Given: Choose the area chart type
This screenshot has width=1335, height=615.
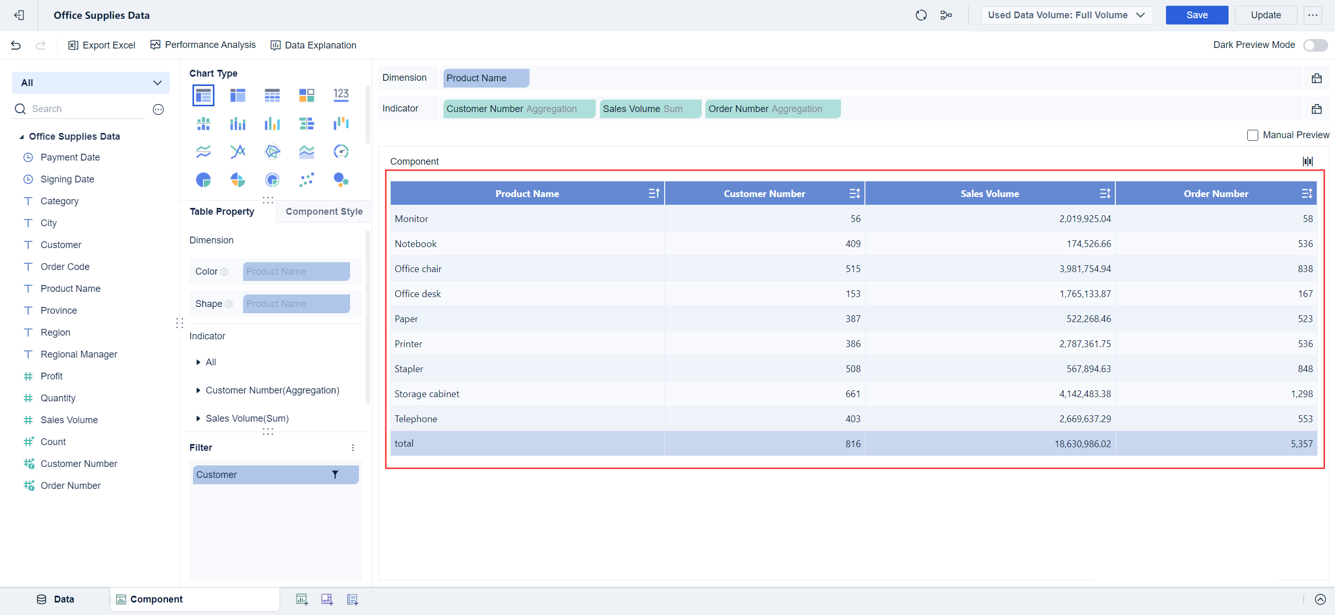Looking at the screenshot, I should pos(307,152).
